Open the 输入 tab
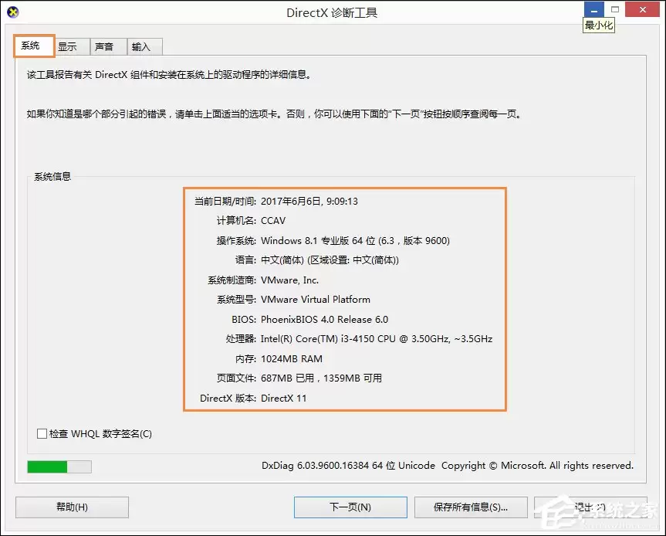666x536 pixels. tap(144, 46)
